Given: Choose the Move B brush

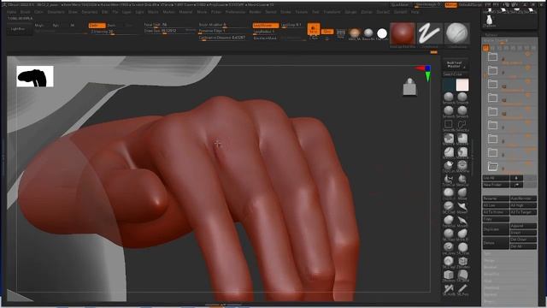Looking at the screenshot, I should click(x=462, y=234).
